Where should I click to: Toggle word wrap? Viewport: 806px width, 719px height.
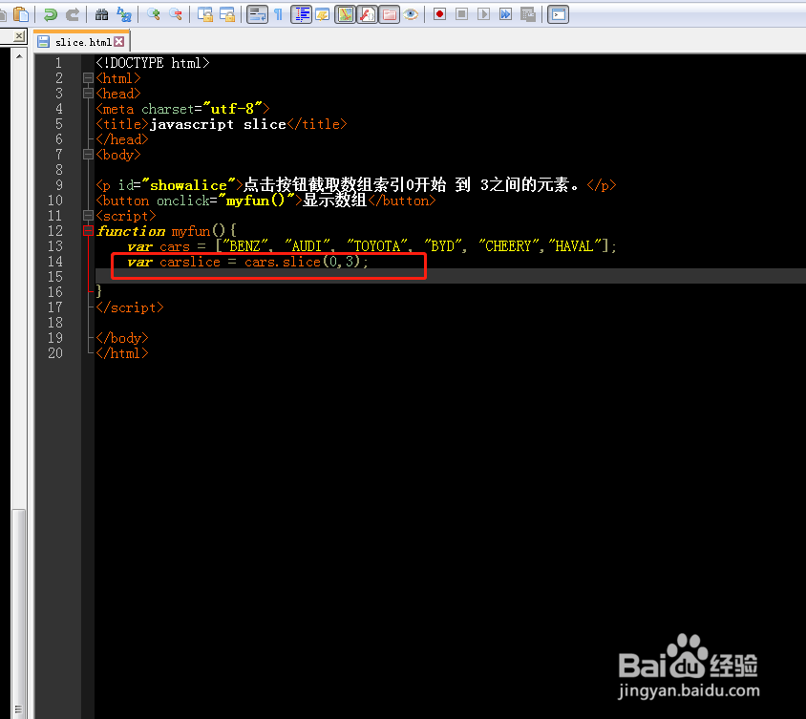(x=257, y=14)
